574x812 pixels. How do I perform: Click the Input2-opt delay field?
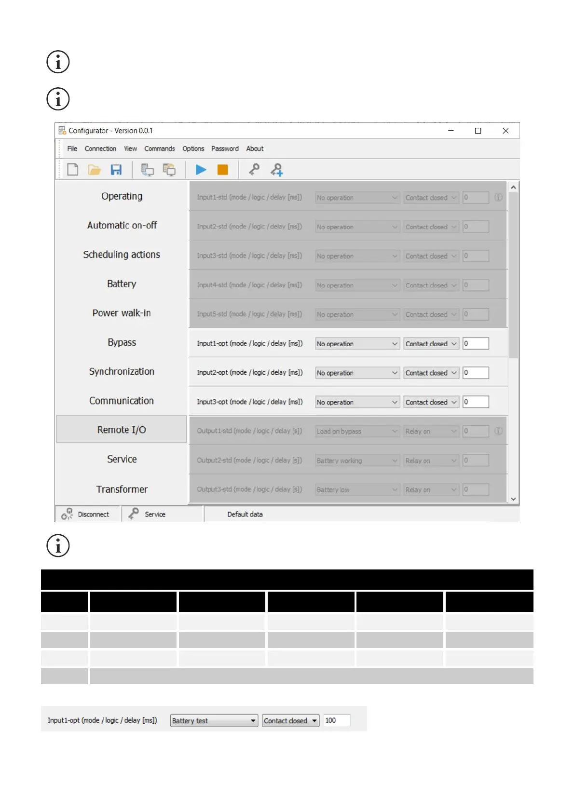(476, 372)
